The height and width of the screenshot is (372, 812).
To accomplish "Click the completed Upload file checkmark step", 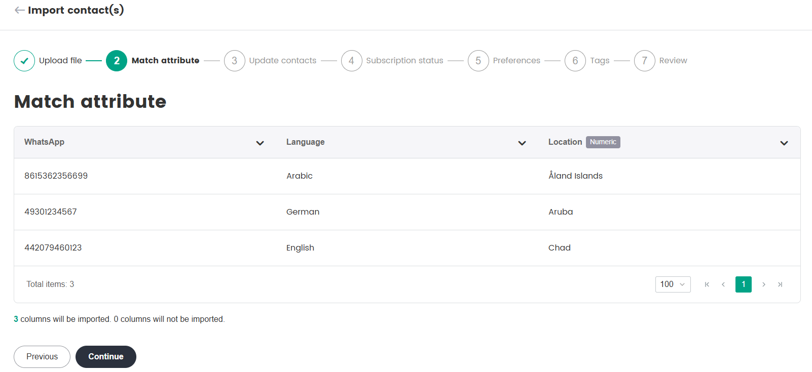I will (x=24, y=61).
